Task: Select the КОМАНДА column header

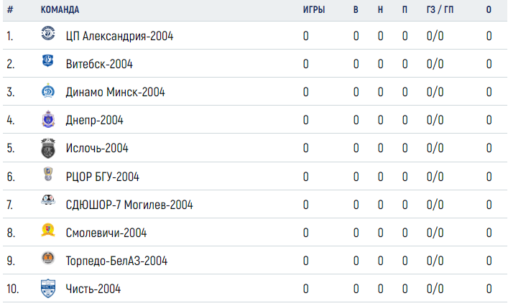Action: (x=60, y=10)
